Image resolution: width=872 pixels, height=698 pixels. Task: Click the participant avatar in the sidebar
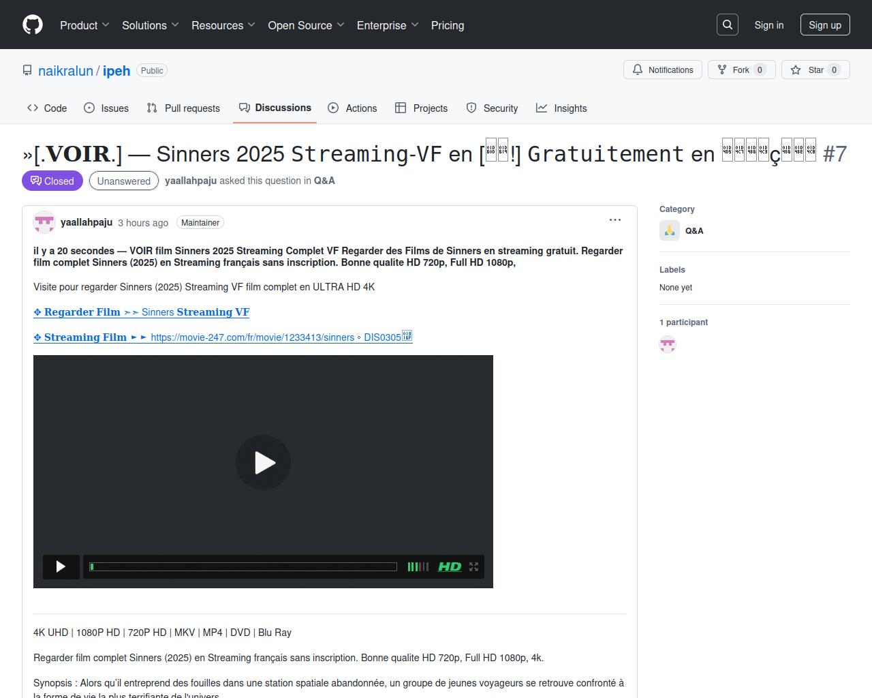[x=668, y=344]
